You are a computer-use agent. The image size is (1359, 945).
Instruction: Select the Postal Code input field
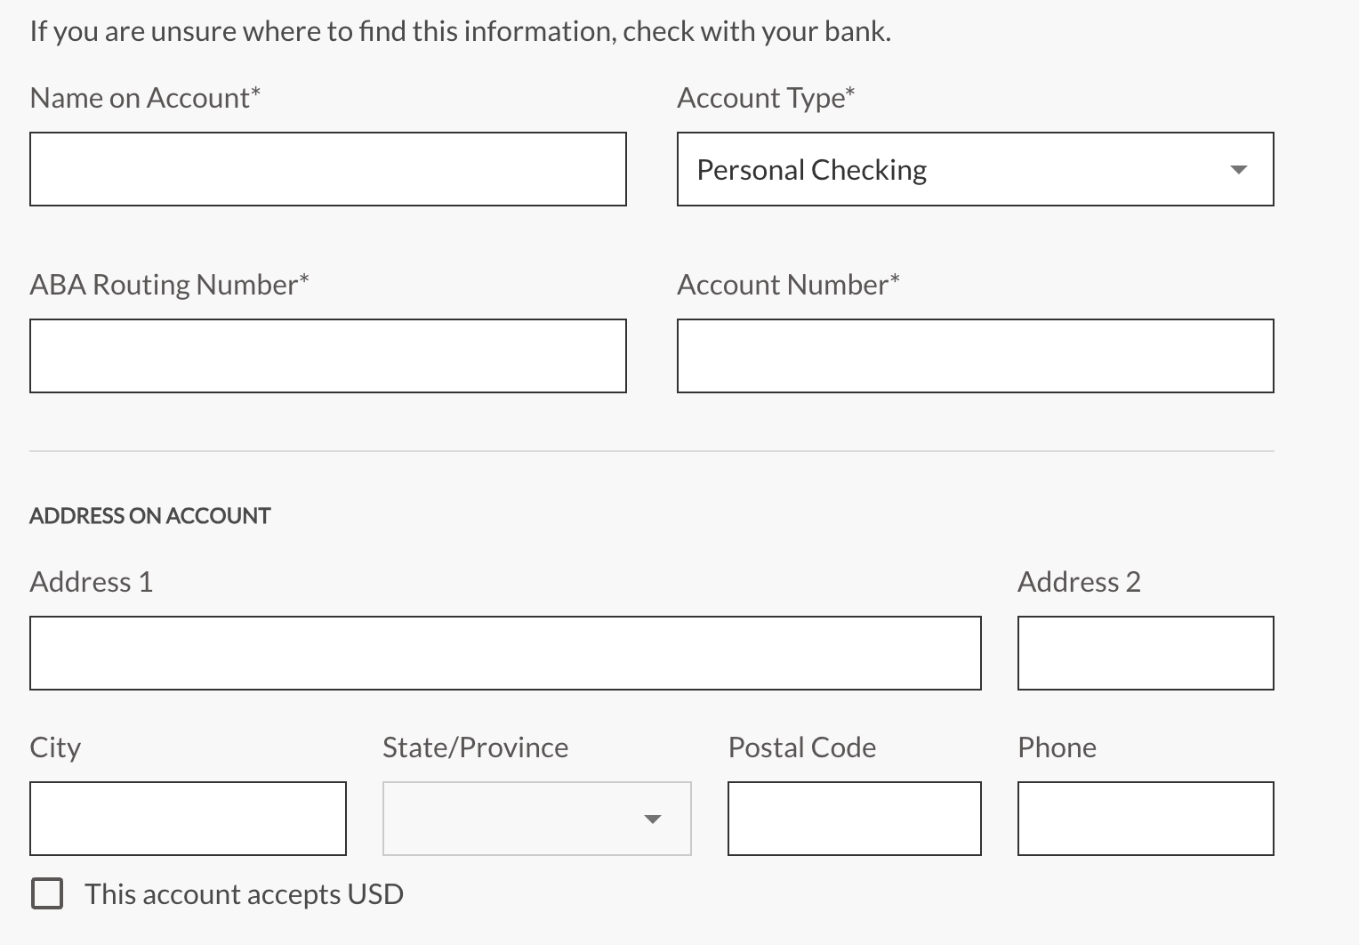click(854, 819)
